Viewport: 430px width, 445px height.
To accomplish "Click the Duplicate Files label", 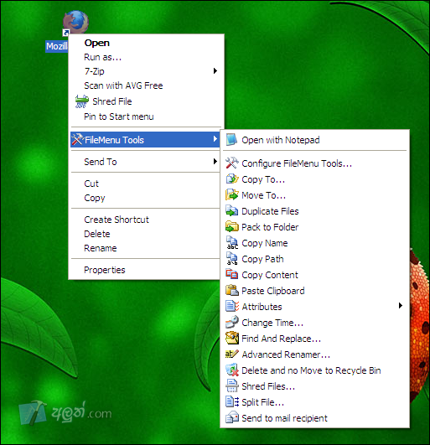I will 270,211.
